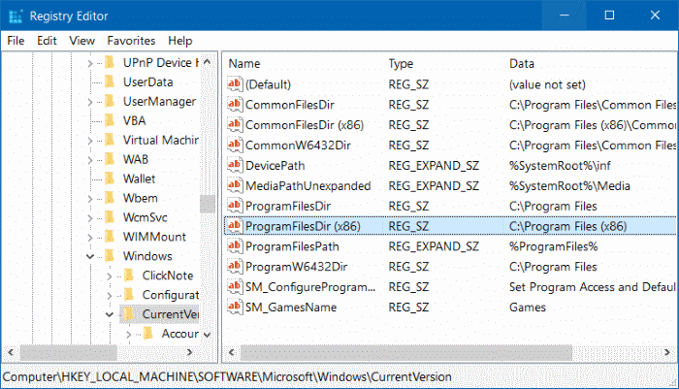679x389 pixels.
Task: Click the string icon next to ProgramW6432Dir
Action: click(x=235, y=267)
